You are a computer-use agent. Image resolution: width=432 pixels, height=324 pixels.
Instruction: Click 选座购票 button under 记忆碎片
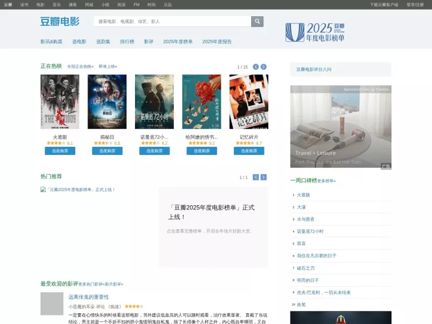click(249, 151)
